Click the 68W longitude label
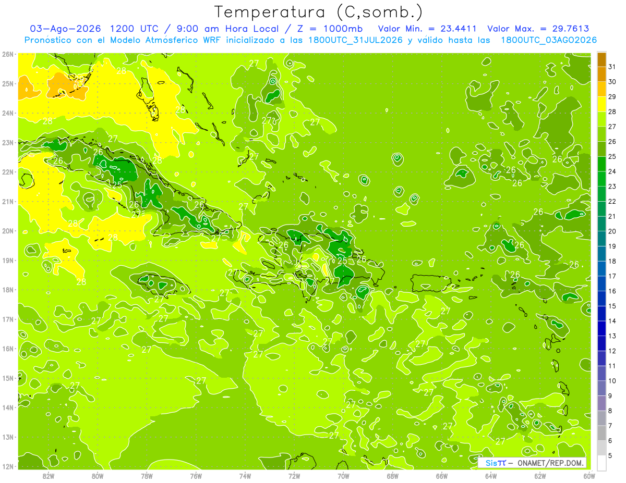 392,476
